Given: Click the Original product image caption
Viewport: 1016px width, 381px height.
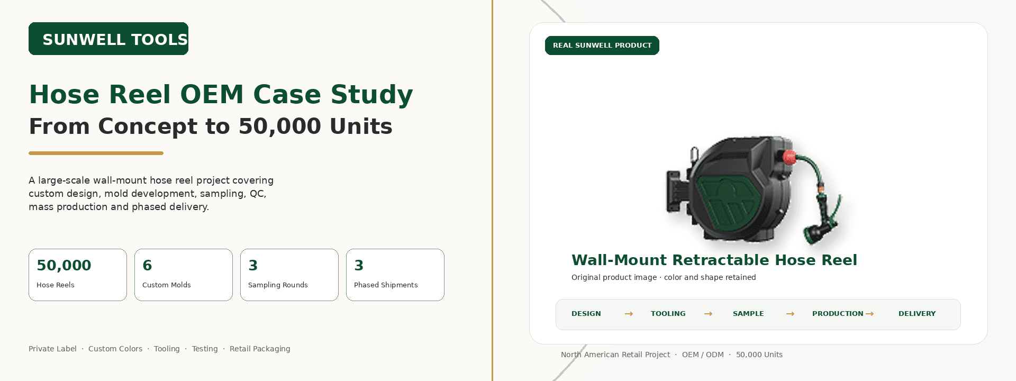Looking at the screenshot, I should point(664,277).
